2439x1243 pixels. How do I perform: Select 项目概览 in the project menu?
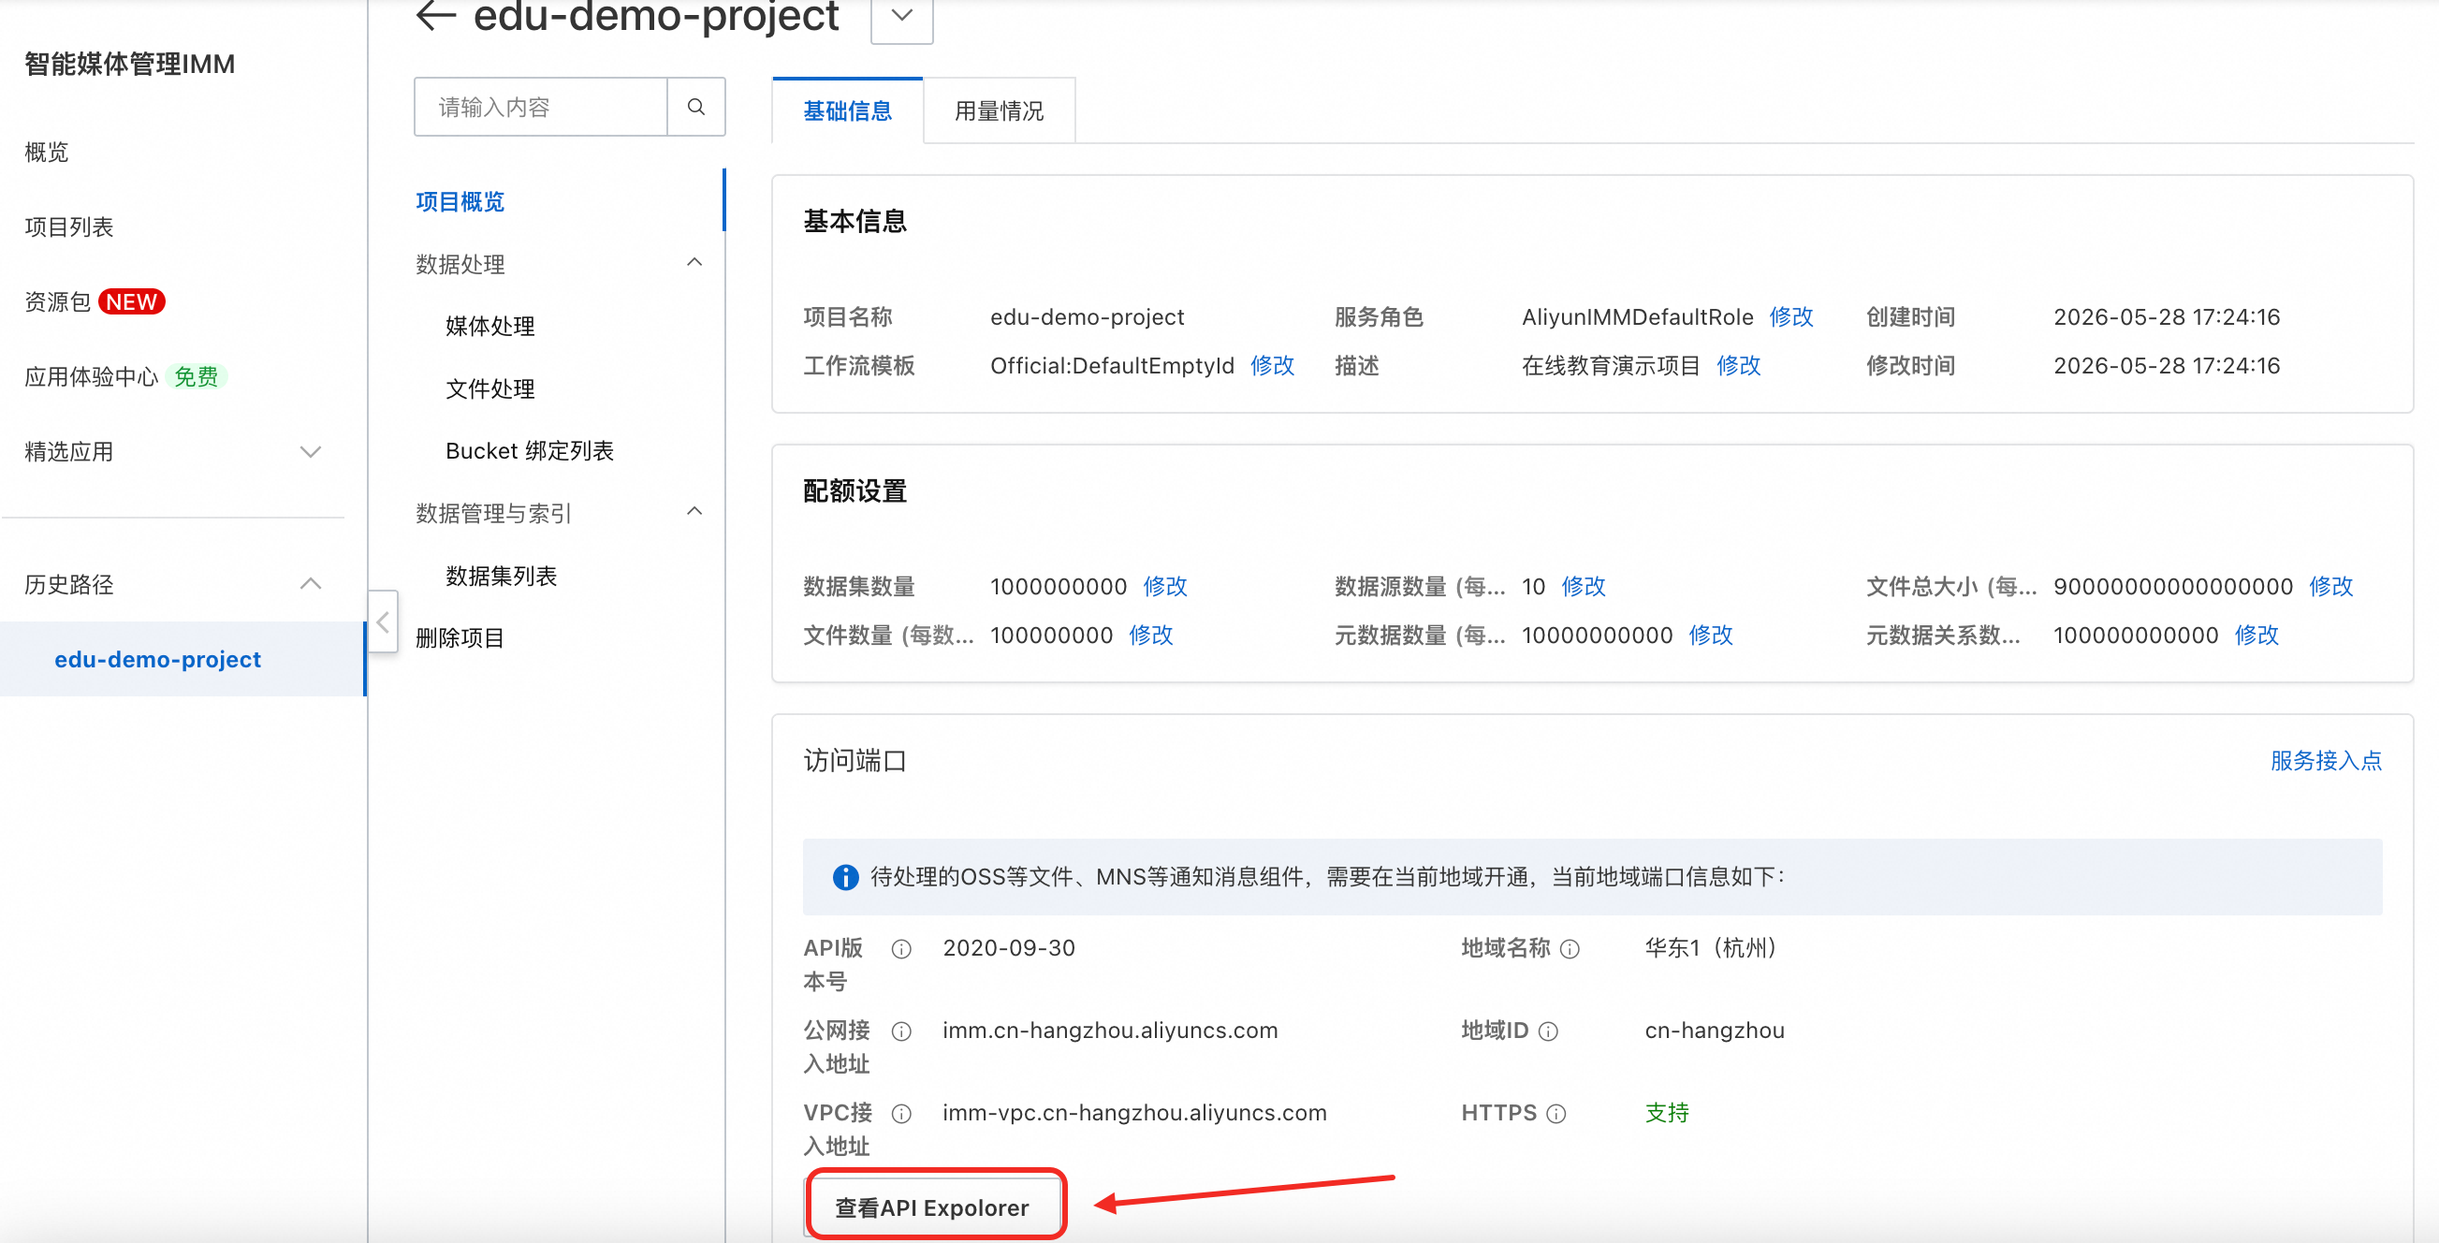coord(460,201)
